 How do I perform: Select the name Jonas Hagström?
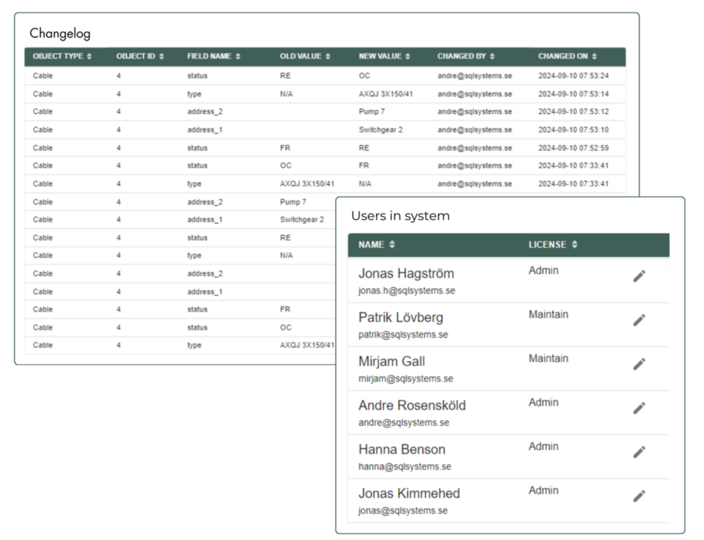tap(406, 274)
